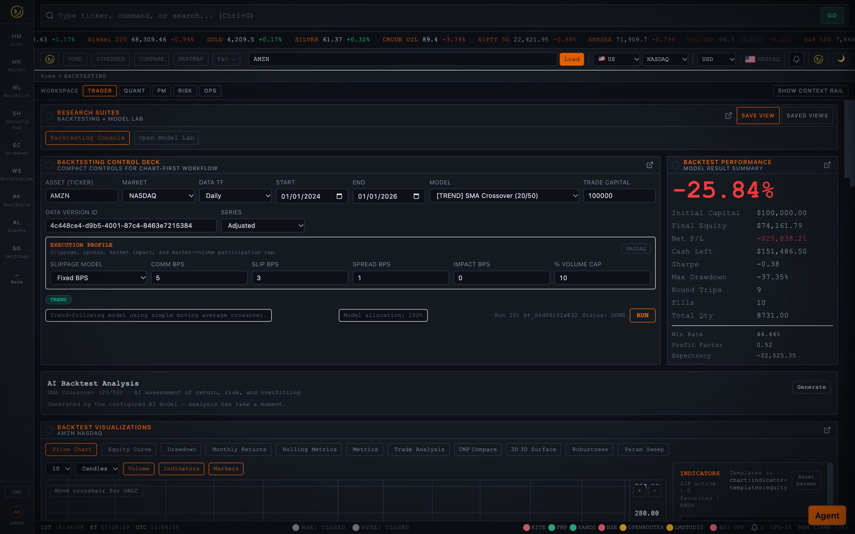Go to Home in the sidebar
855x534 pixels.
[17, 40]
